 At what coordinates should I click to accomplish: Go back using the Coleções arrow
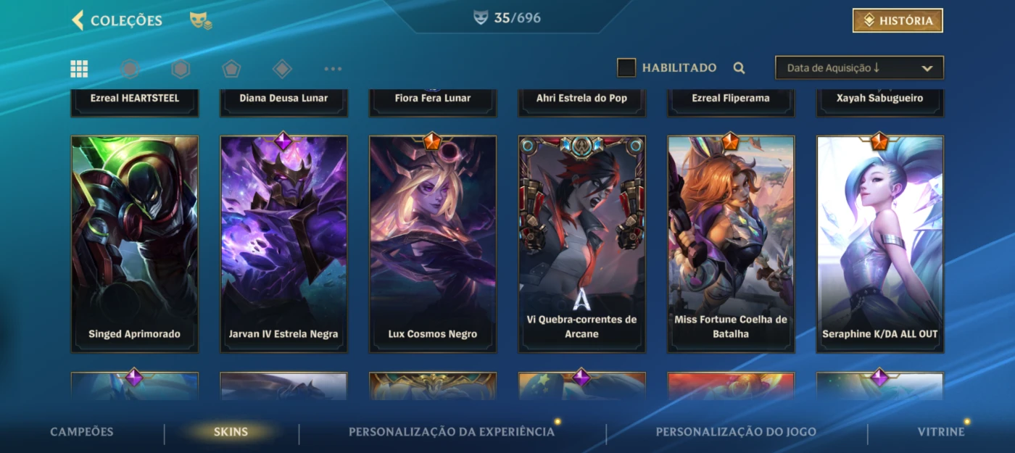[x=78, y=20]
